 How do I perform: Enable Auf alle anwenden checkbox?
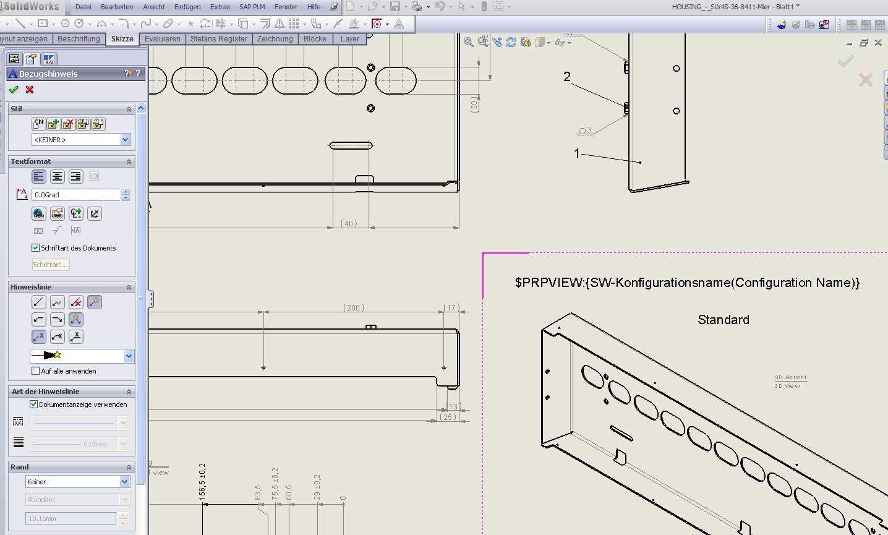35,370
